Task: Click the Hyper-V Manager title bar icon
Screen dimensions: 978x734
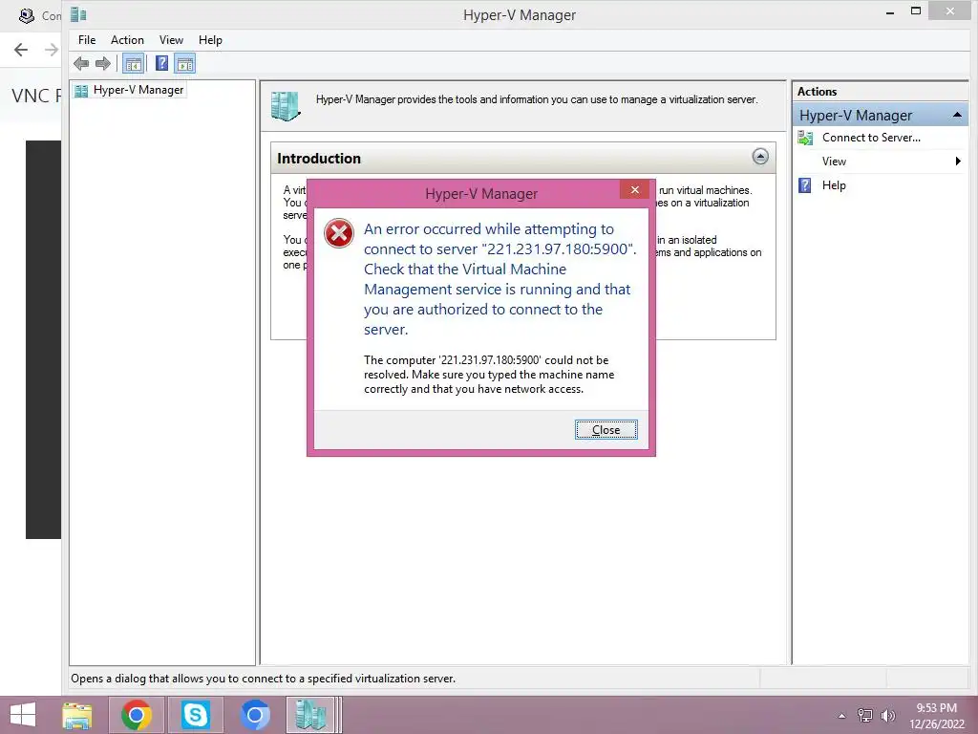Action: tap(78, 13)
